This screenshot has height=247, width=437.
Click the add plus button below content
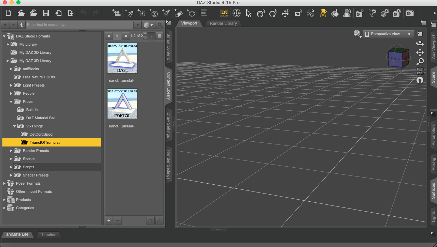pyautogui.click(x=109, y=220)
